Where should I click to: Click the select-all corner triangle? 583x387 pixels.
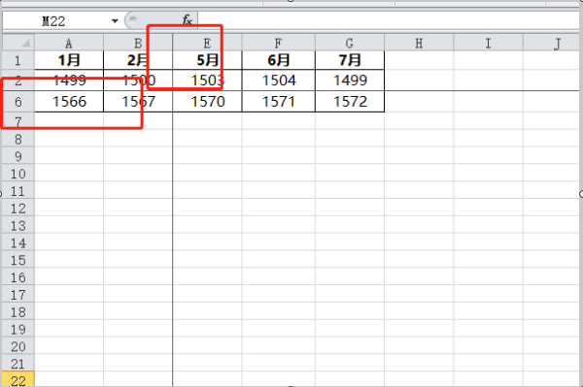pyautogui.click(x=18, y=43)
